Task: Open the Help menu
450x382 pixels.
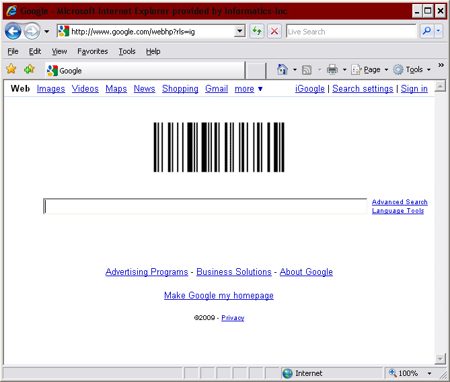Action: coord(153,51)
